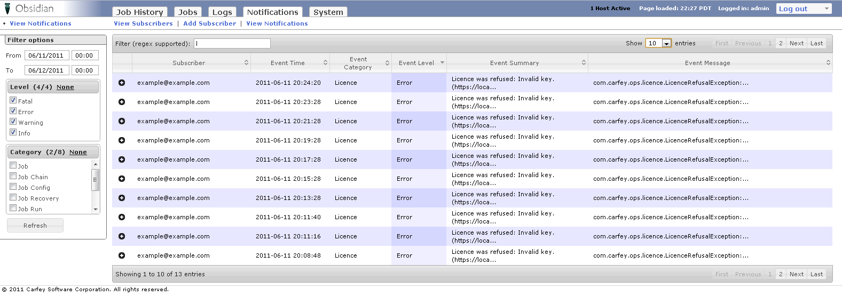Screen dimensions: 842x296
Task: Expand the row for event at 20:19:28
Action: [x=122, y=140]
